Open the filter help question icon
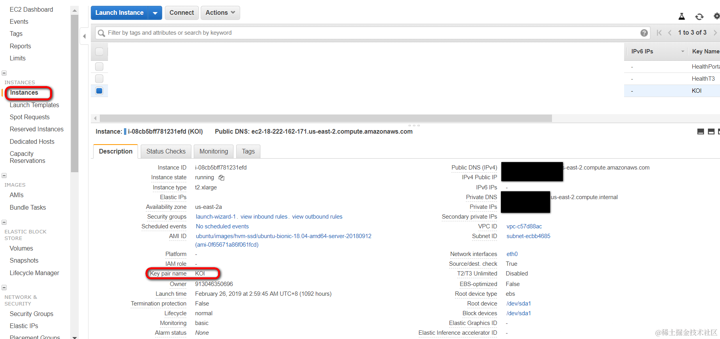Viewport: 720px width, 339px height. coord(644,33)
